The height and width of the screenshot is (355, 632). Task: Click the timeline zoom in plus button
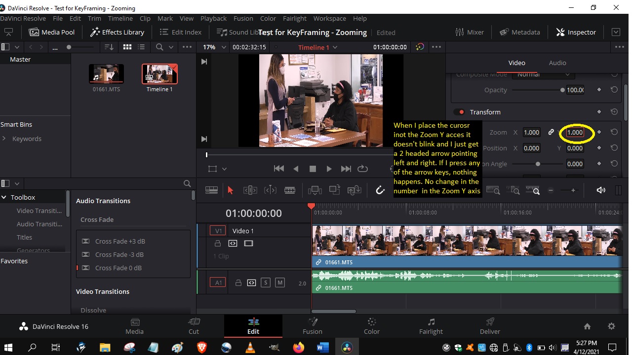pyautogui.click(x=573, y=190)
